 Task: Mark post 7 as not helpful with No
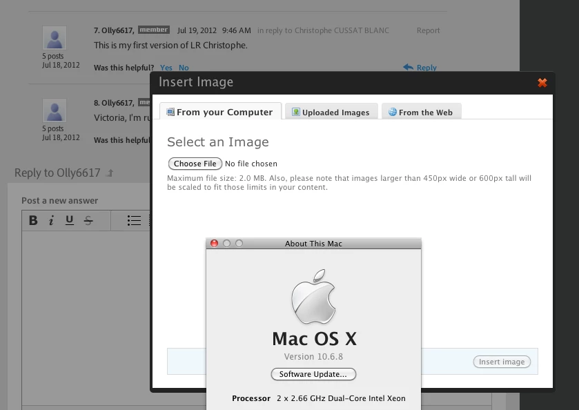[x=184, y=68]
